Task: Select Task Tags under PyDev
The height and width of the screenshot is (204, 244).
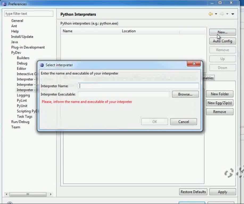Action: point(24,117)
